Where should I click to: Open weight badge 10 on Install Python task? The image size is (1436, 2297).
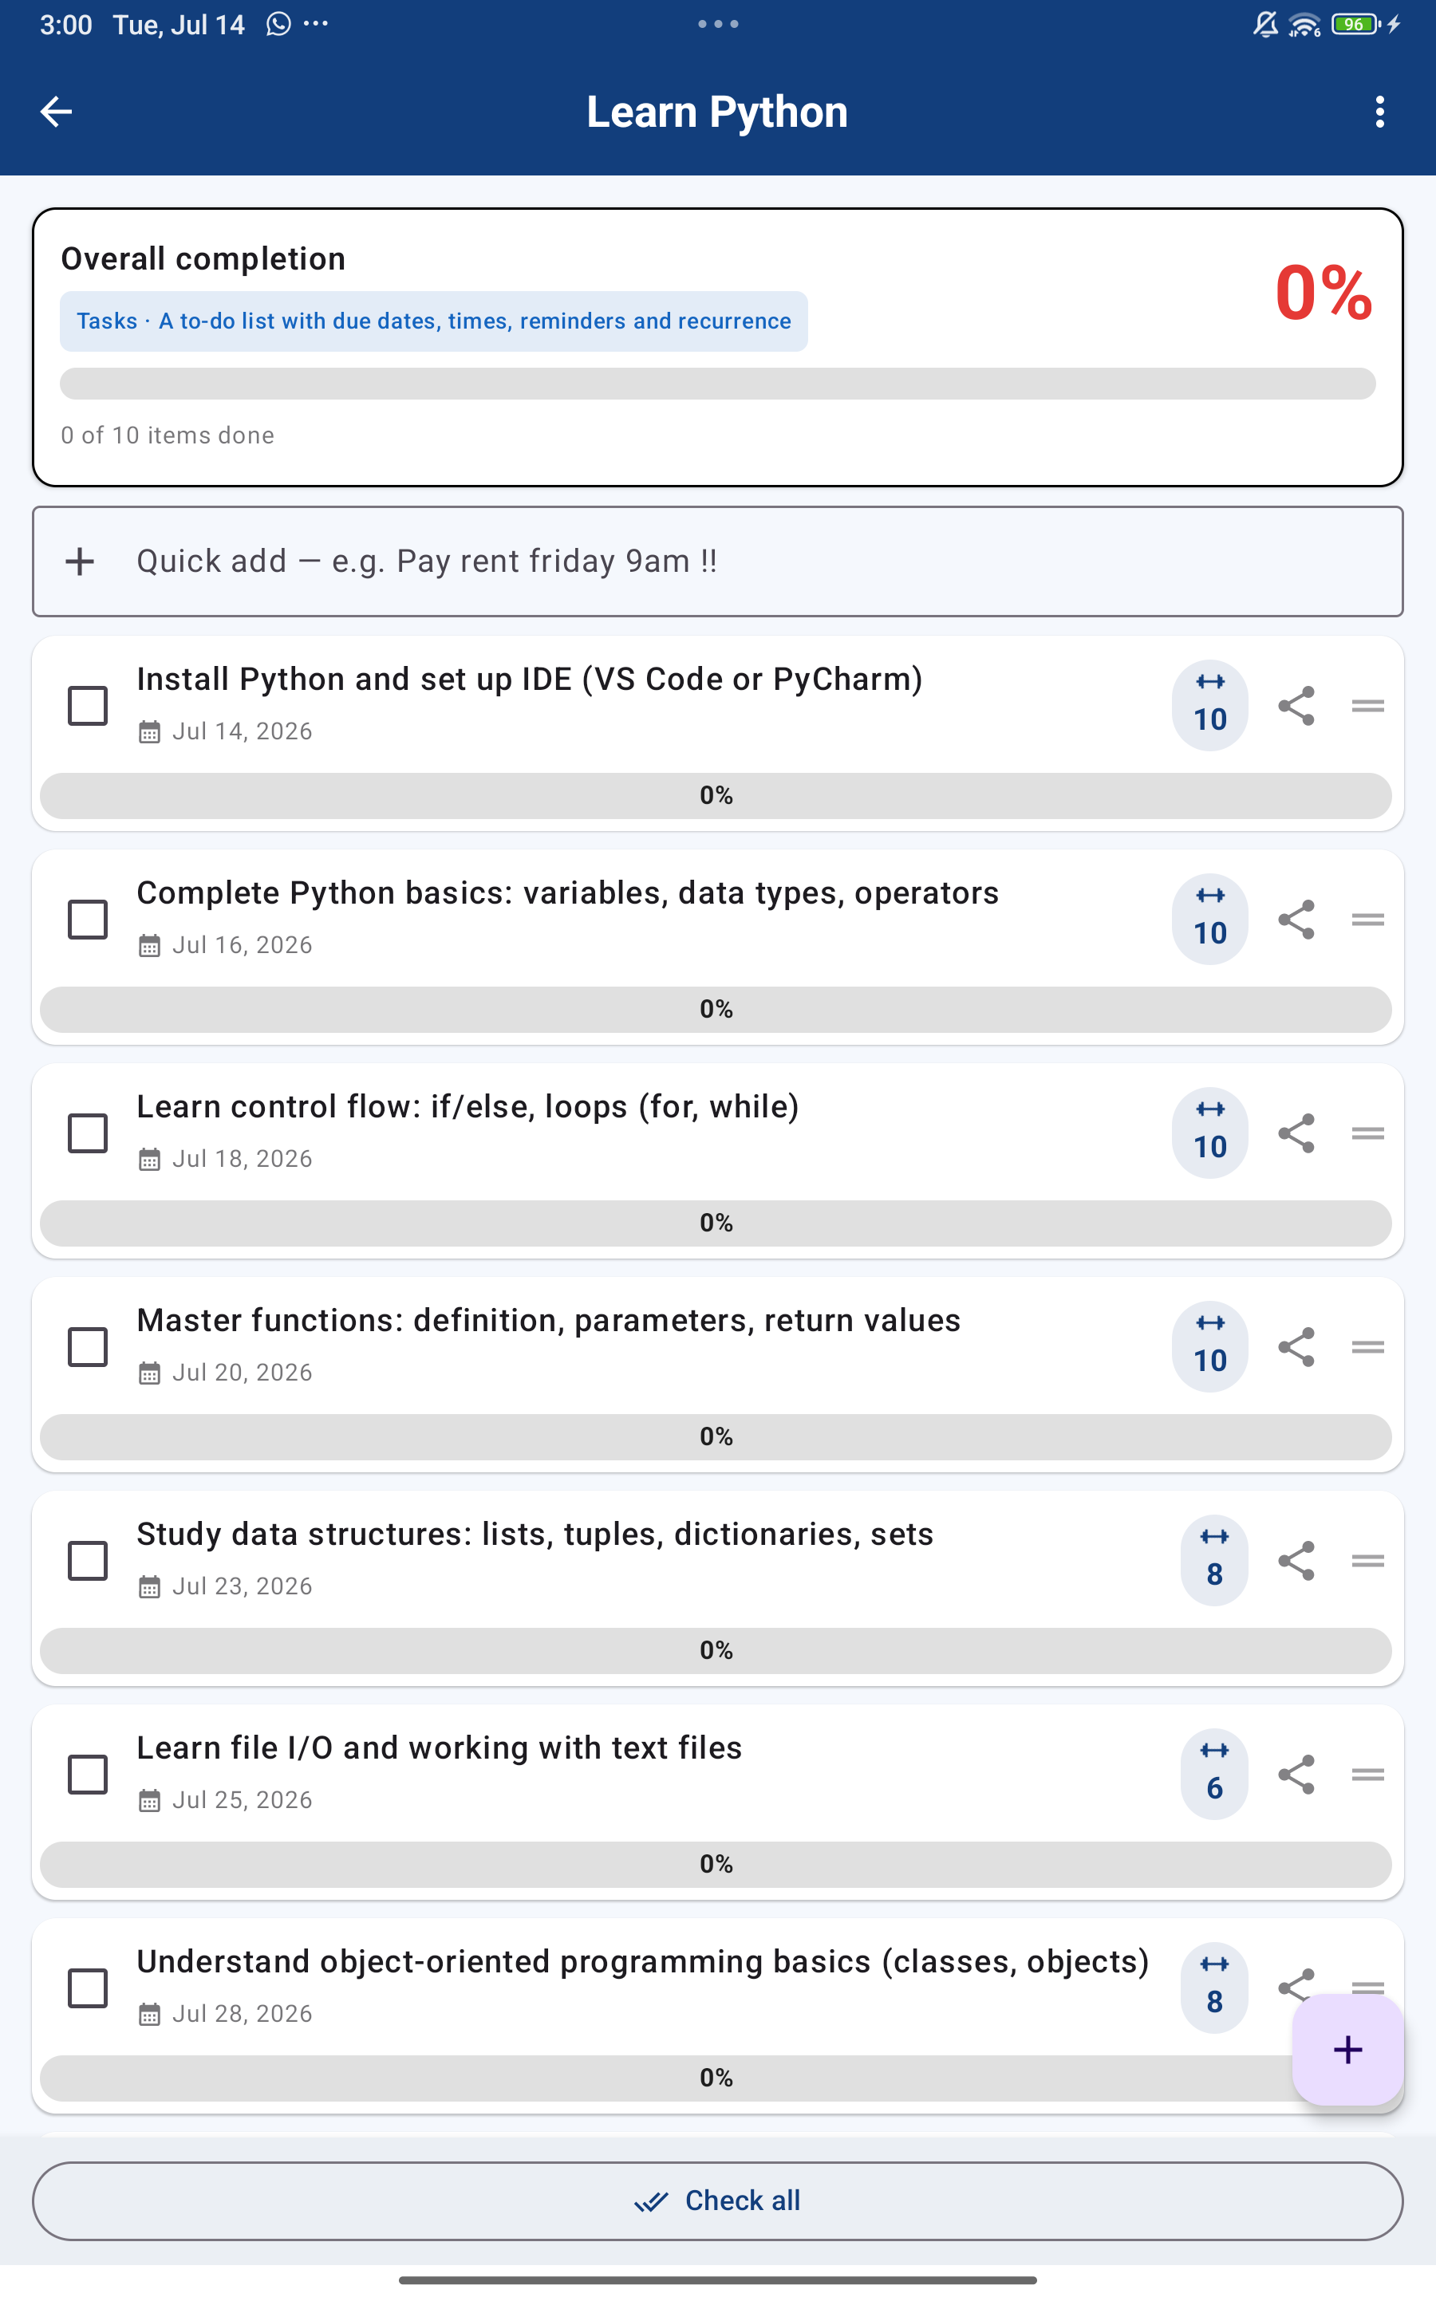coord(1210,705)
